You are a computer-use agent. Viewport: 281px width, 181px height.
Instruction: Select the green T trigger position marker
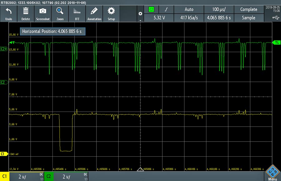coord(12,43)
